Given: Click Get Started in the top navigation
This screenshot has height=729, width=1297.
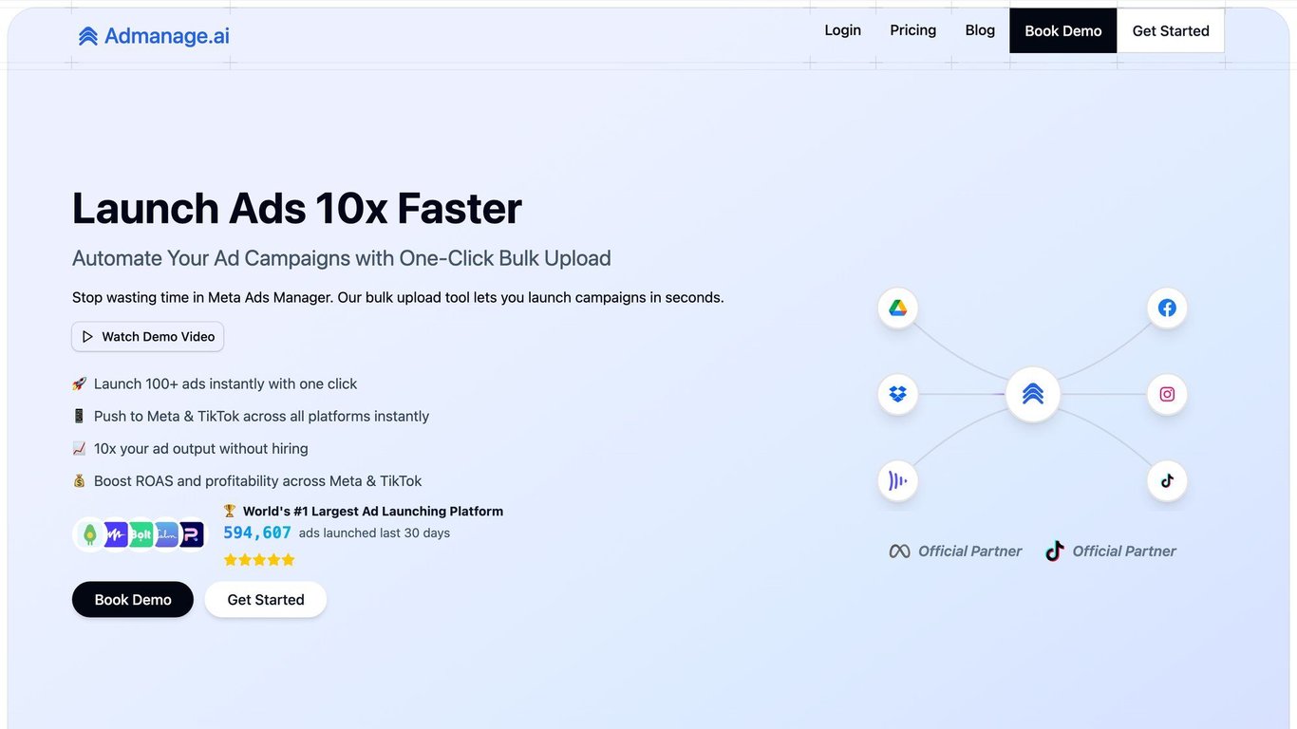Looking at the screenshot, I should pyautogui.click(x=1171, y=31).
